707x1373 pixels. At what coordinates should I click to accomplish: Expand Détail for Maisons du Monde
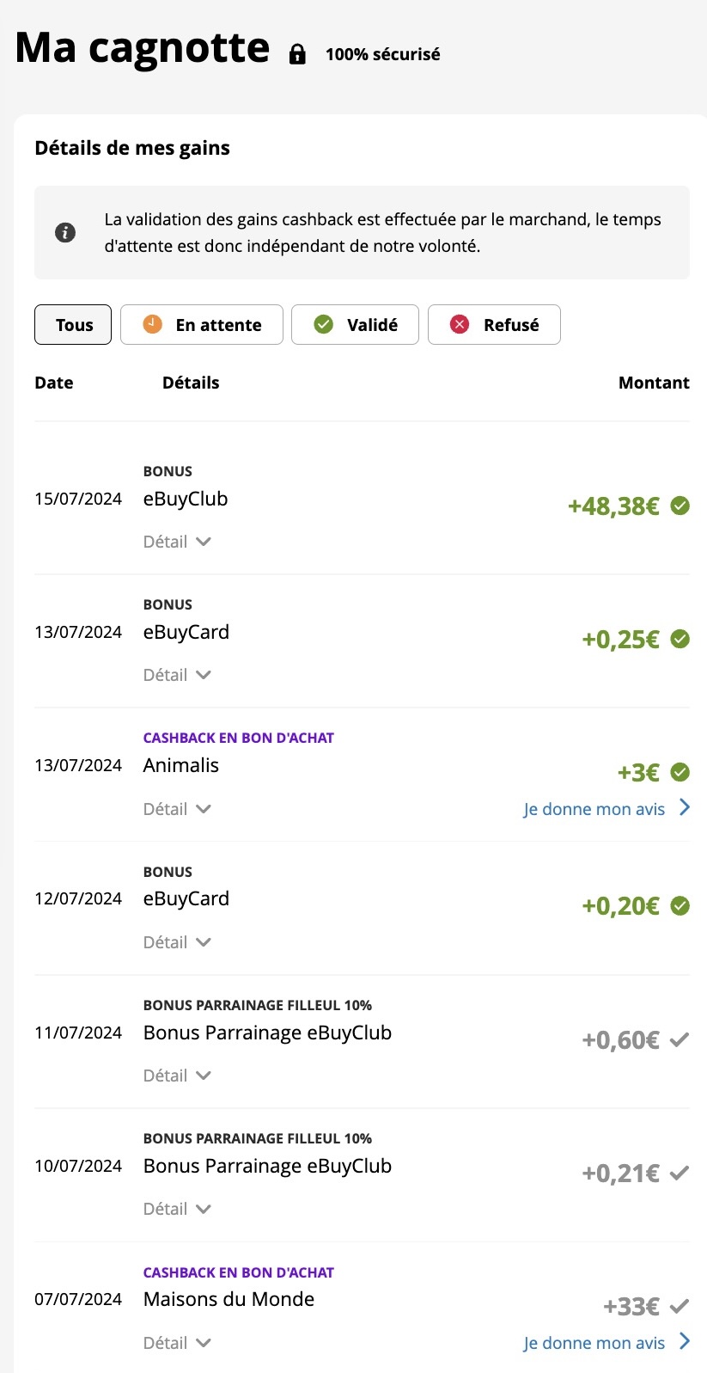177,1343
